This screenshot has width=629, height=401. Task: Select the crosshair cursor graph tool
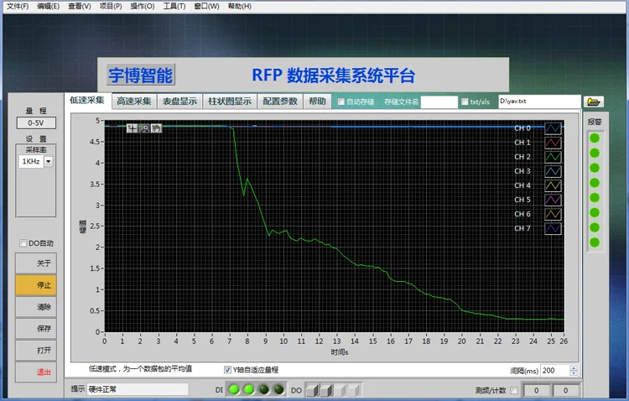coord(132,128)
